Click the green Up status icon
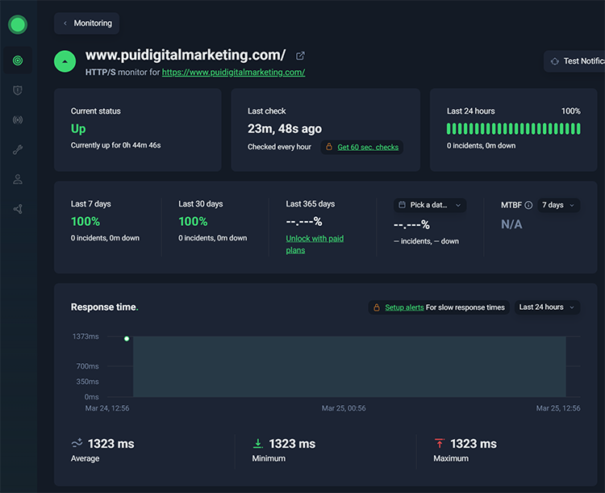 click(65, 61)
